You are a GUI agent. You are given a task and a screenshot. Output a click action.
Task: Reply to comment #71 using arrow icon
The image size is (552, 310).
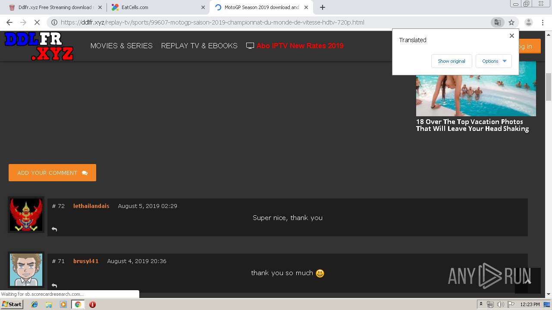tap(54, 285)
